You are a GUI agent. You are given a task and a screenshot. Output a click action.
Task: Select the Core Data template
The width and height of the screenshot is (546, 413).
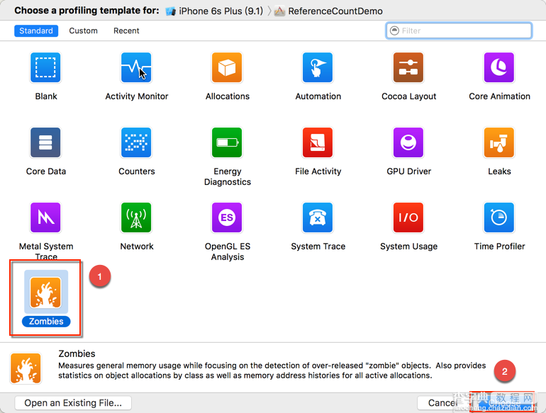click(45, 142)
